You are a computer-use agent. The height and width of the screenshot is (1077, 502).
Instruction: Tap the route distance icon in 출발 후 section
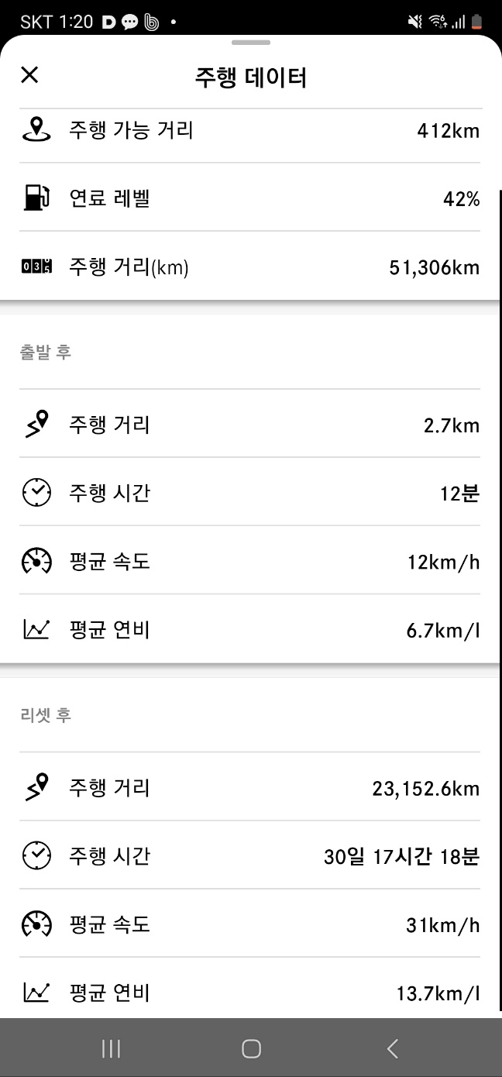(36, 424)
